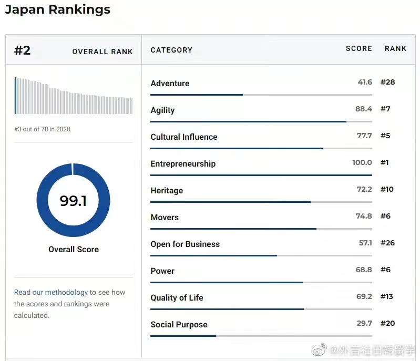Click the Heritage rank '#10'
420x361 pixels.
coord(387,189)
